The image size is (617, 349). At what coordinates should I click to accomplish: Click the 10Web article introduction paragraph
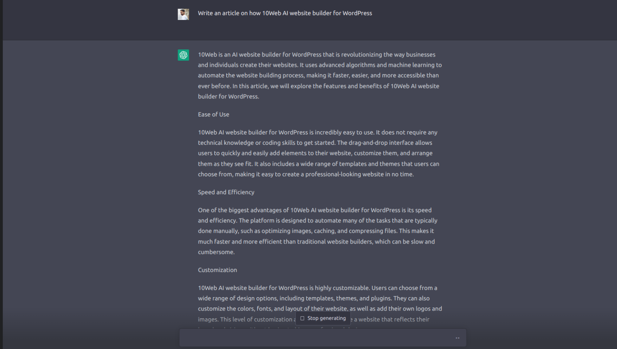[x=319, y=75]
